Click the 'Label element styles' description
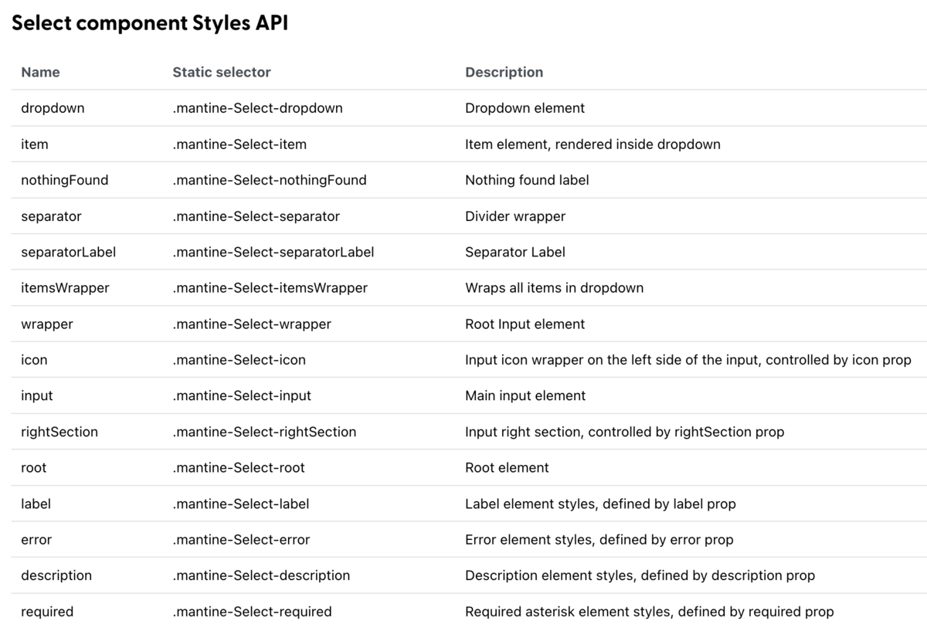 coord(600,504)
